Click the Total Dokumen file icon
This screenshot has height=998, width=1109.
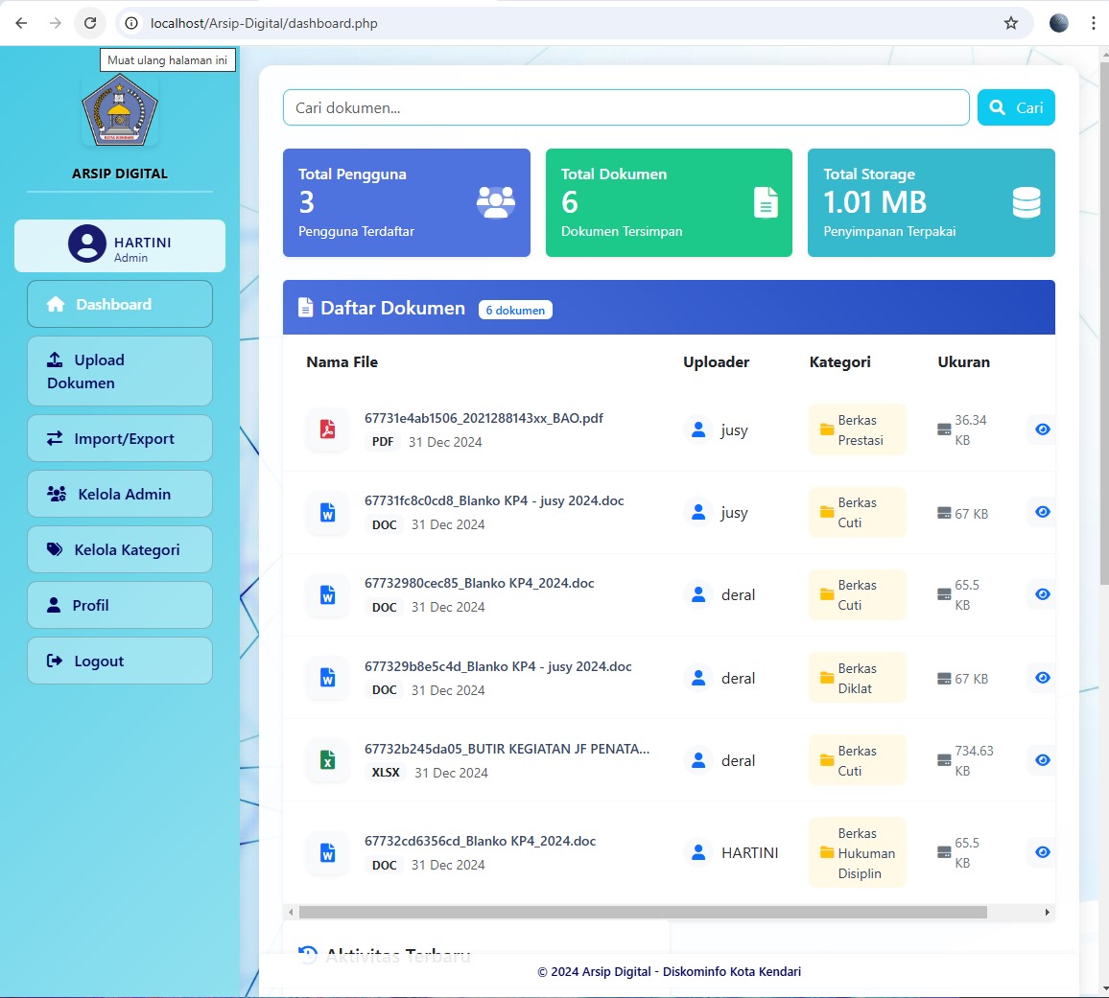click(x=766, y=202)
